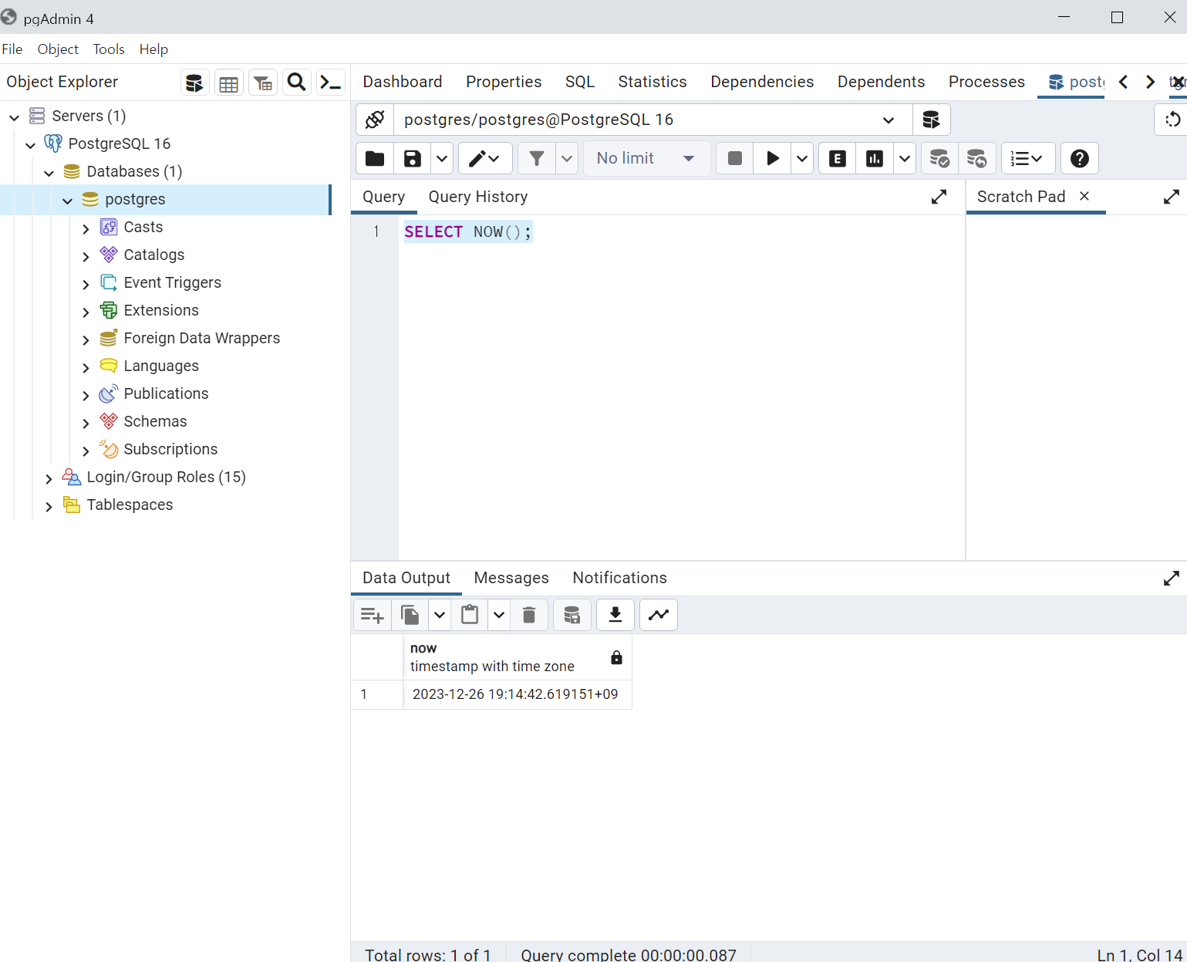This screenshot has height=962, width=1187.
Task: Expand Login/Group Roles (15) node
Action: [49, 478]
